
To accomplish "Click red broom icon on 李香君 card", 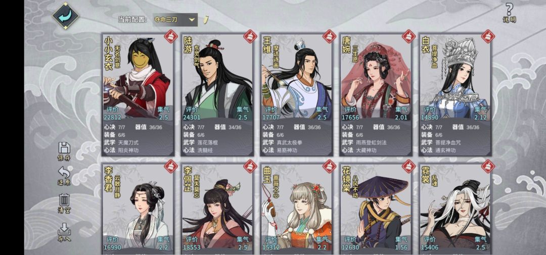I will pyautogui.click(x=171, y=166).
